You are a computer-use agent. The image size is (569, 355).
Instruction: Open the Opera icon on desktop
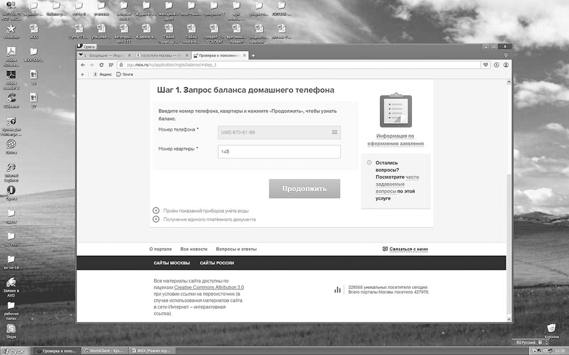(11, 191)
